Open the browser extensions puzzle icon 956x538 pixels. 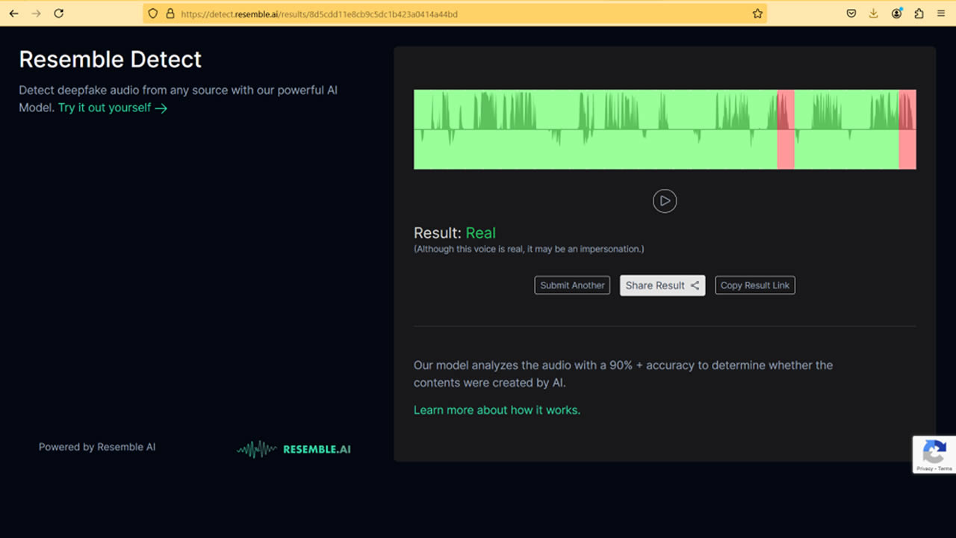pyautogui.click(x=919, y=13)
